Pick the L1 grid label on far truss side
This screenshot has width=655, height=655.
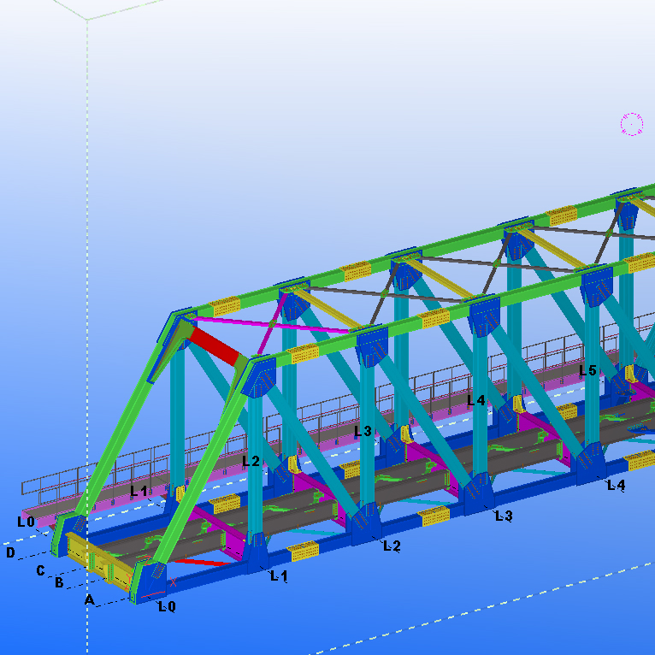139,491
